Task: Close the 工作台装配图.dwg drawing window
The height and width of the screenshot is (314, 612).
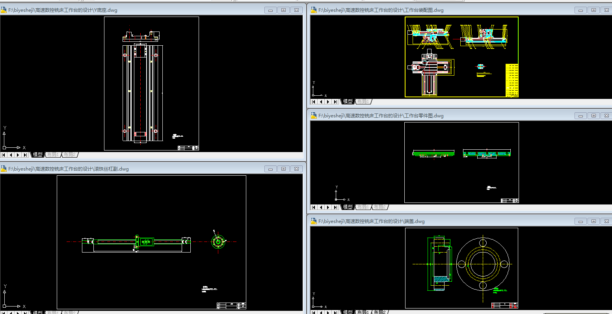Action: click(607, 10)
